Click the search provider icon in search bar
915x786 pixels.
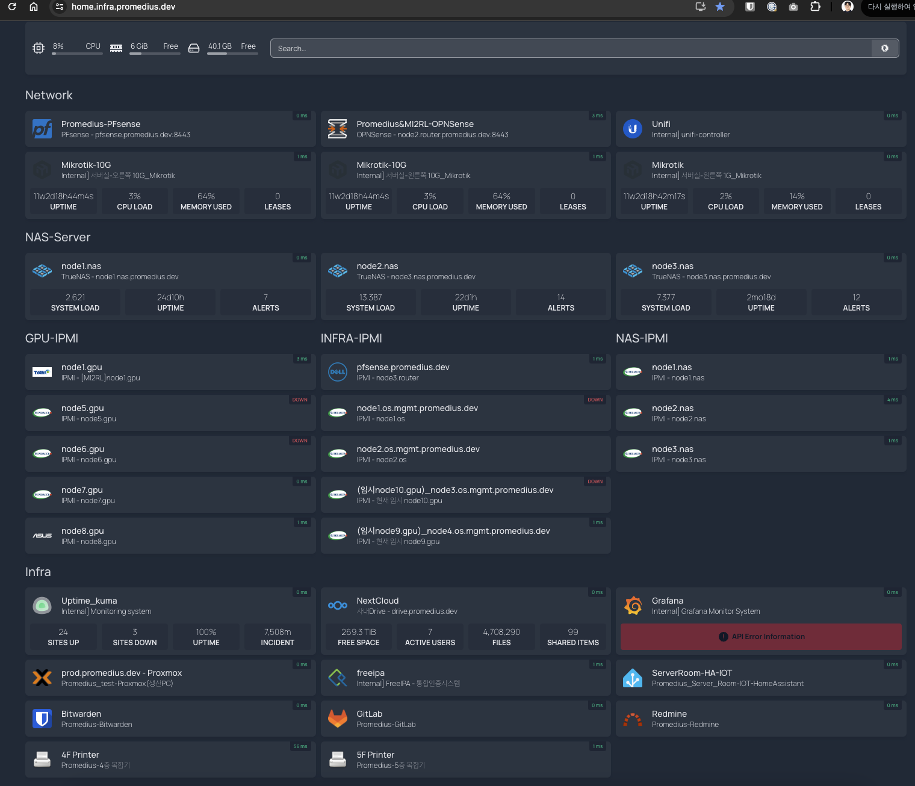click(x=884, y=48)
